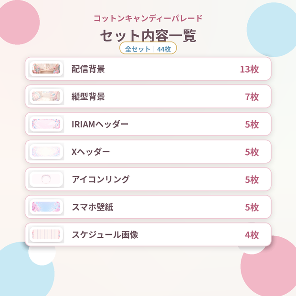Select the Xヘッダー row label

point(91,152)
